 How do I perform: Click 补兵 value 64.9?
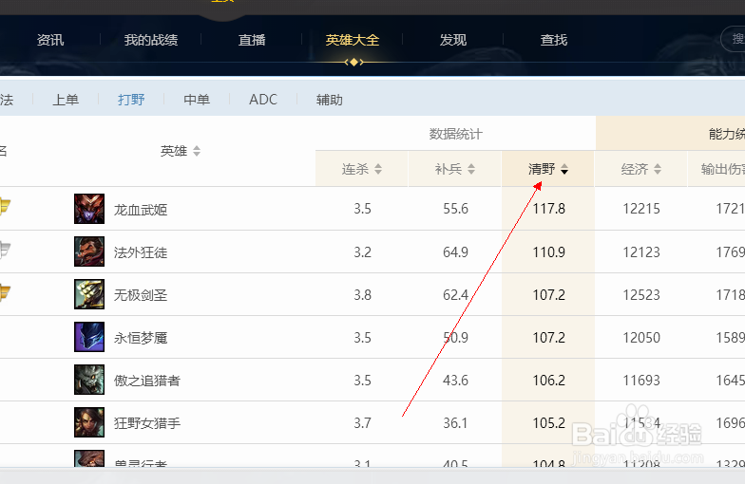(456, 252)
